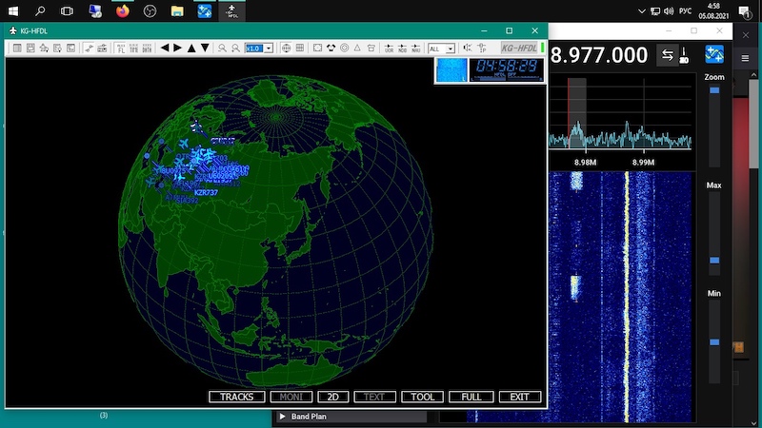Image resolution: width=762 pixels, height=428 pixels.
Task: Click the Max level slider handle
Action: [714, 259]
